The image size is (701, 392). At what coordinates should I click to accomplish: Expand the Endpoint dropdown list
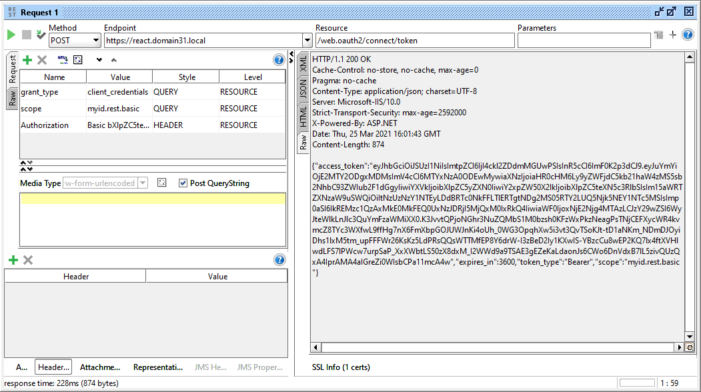click(307, 41)
